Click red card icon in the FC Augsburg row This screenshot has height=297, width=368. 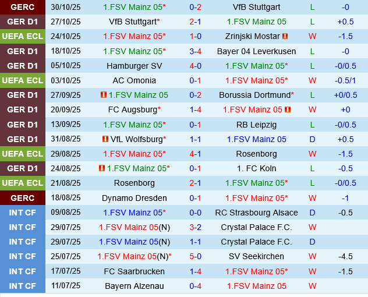coord(288,109)
